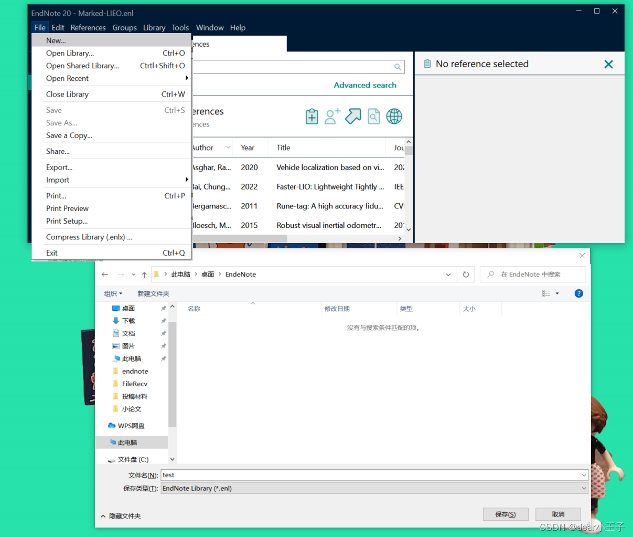Click the New Reference clipboard icon
The height and width of the screenshot is (537, 633).
[x=312, y=116]
